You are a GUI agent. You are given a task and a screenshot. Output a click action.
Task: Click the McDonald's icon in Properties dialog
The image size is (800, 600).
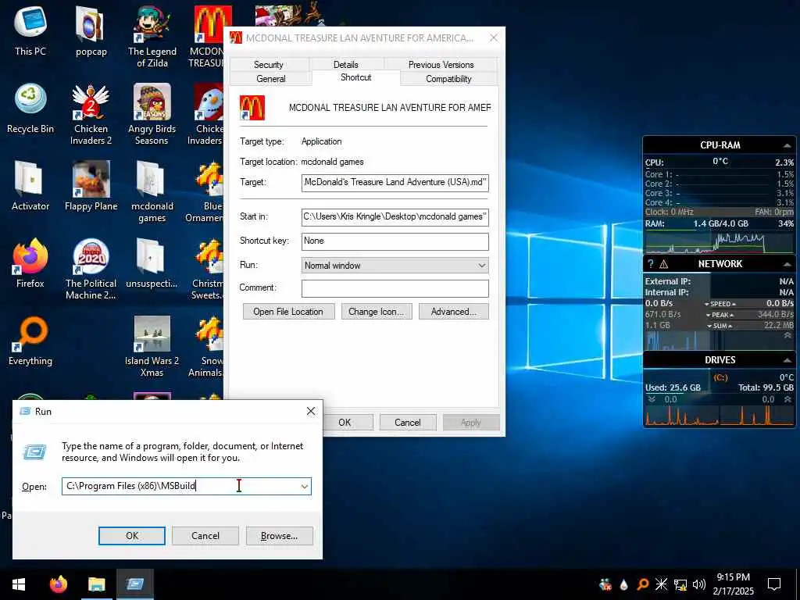point(252,108)
